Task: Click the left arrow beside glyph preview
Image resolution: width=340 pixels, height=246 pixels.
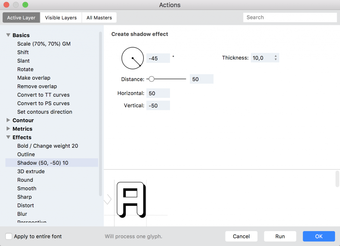Action: click(108, 199)
